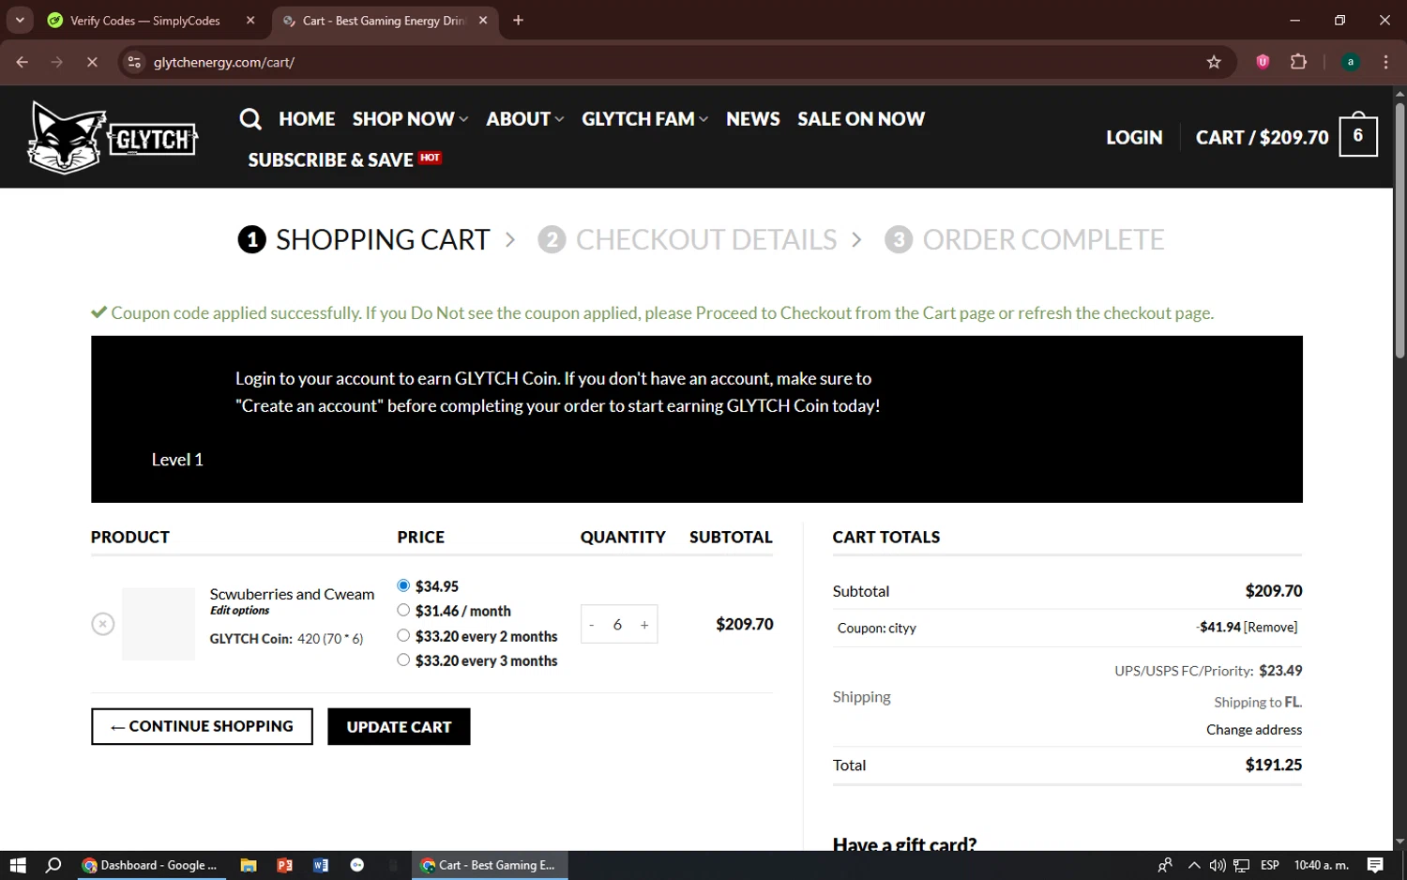
Task: Open SALE ON NOW page
Action: (x=861, y=119)
